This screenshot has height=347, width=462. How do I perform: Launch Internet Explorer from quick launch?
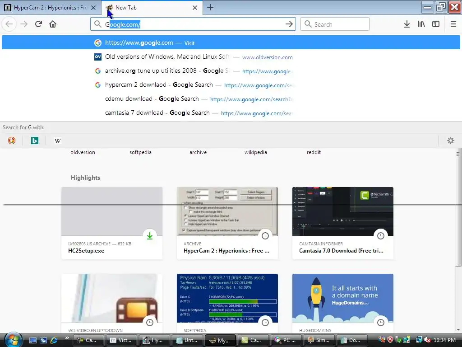(x=54, y=340)
